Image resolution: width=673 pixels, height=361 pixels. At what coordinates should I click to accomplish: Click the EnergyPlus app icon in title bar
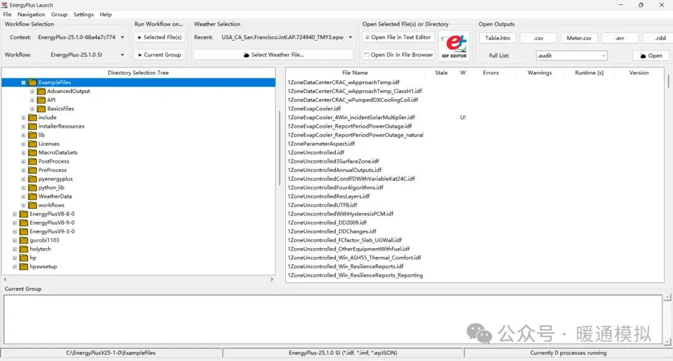point(4,5)
